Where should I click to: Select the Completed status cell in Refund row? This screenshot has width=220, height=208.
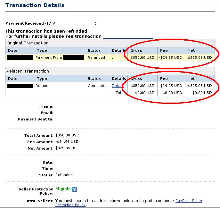pyautogui.click(x=97, y=86)
